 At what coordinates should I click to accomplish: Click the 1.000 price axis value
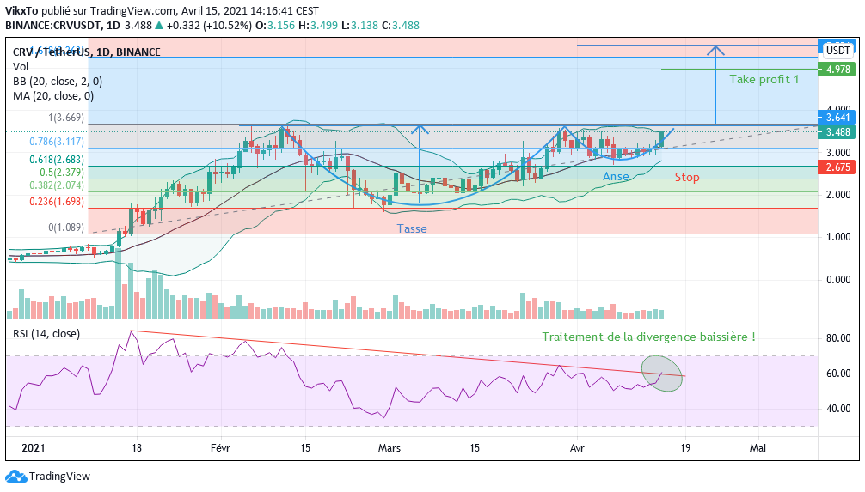click(x=838, y=237)
